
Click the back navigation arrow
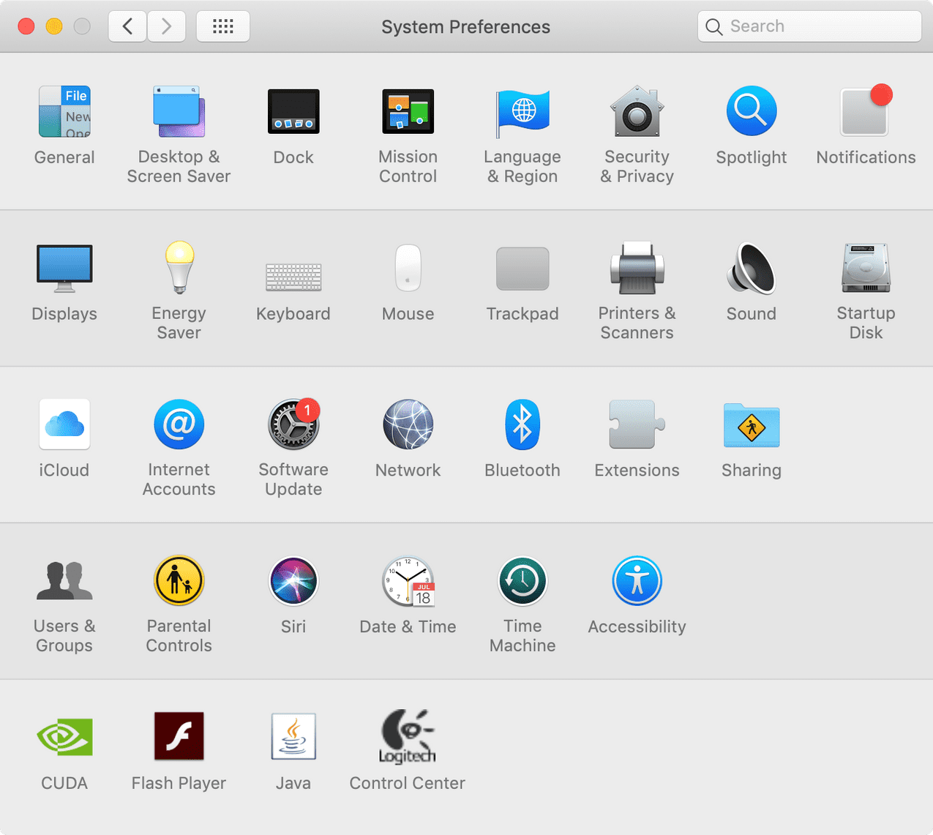[x=127, y=26]
